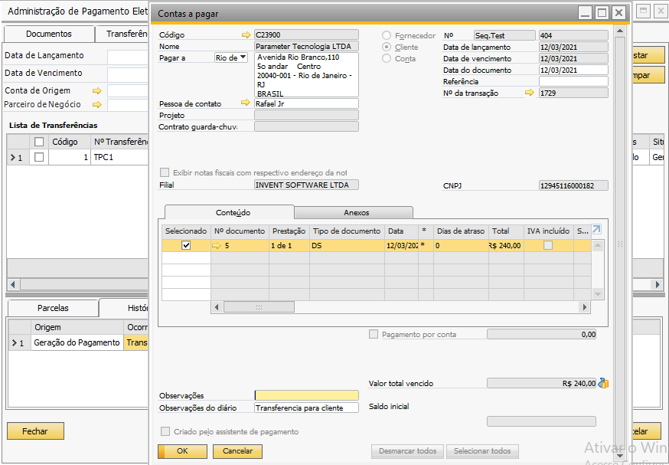Click the Origem column header
The image size is (669, 465).
pos(77,328)
